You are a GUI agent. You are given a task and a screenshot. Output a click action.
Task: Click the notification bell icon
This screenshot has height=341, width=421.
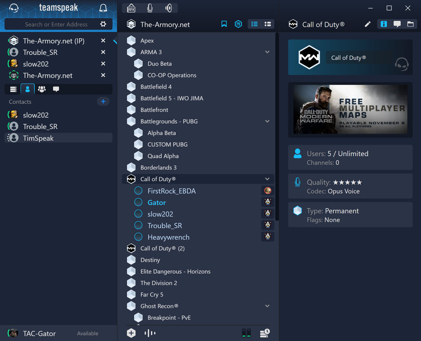coord(103,8)
